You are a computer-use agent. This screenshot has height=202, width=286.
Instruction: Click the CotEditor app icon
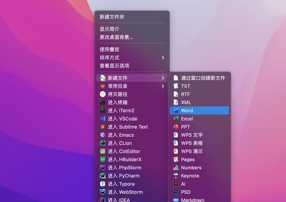pos(103,151)
